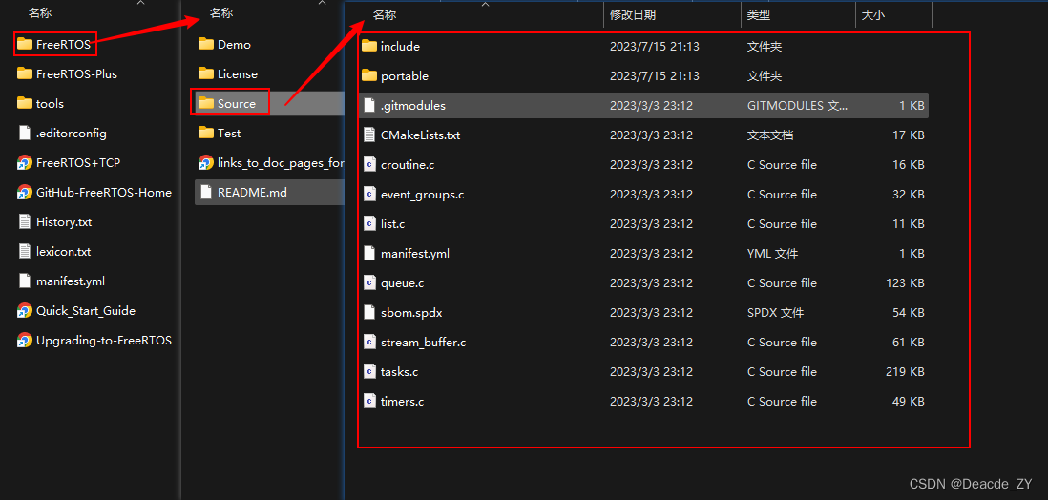The height and width of the screenshot is (500, 1048).
Task: Click the 219 KB size of tasks.c
Action: 905,371
